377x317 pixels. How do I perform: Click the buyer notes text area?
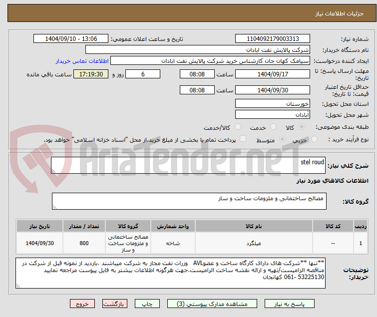click(170, 273)
